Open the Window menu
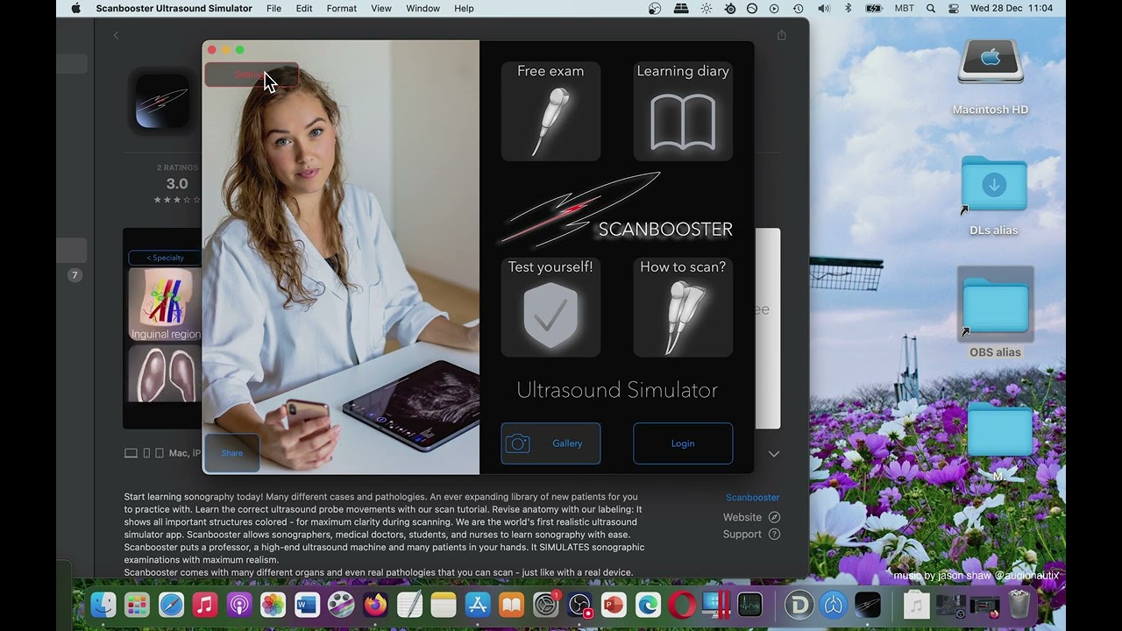This screenshot has width=1122, height=631. point(423,9)
